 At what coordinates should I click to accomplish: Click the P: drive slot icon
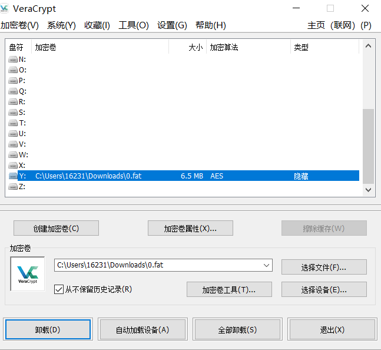coord(13,81)
